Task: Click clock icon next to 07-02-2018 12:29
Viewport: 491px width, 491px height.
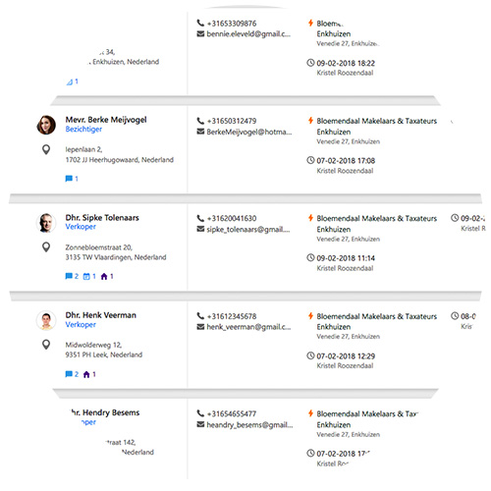Action: pos(310,355)
